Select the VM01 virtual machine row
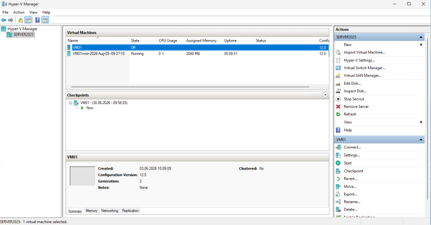The image size is (431, 225). click(x=197, y=47)
